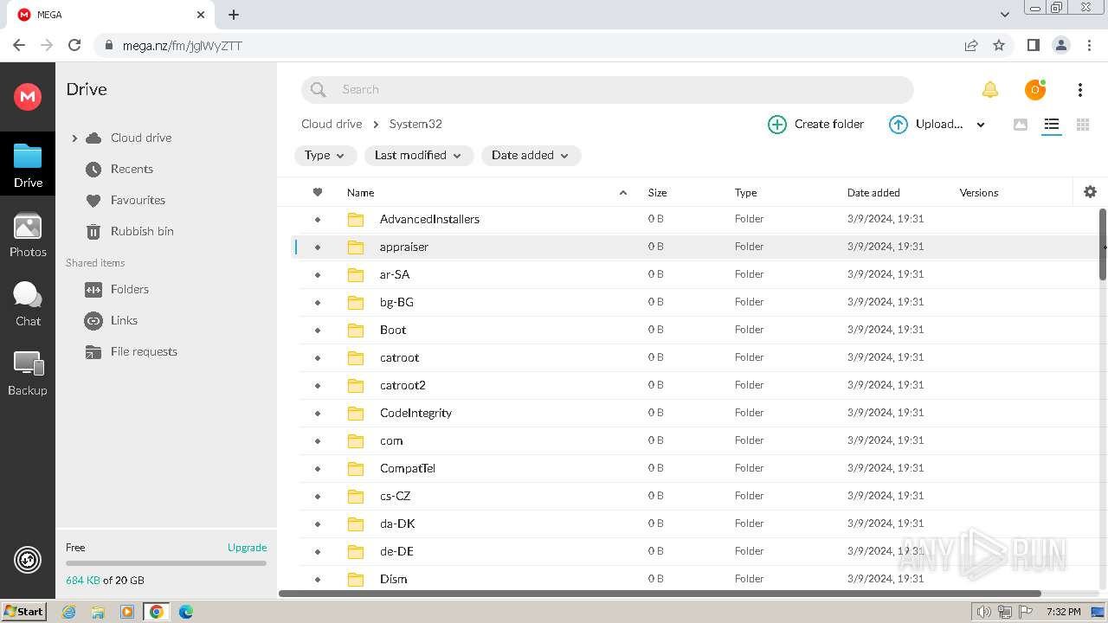This screenshot has width=1108, height=623.
Task: Select the appraiser folder row
Action: (x=697, y=247)
